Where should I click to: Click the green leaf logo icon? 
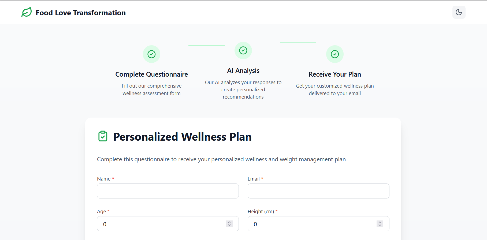coord(27,12)
